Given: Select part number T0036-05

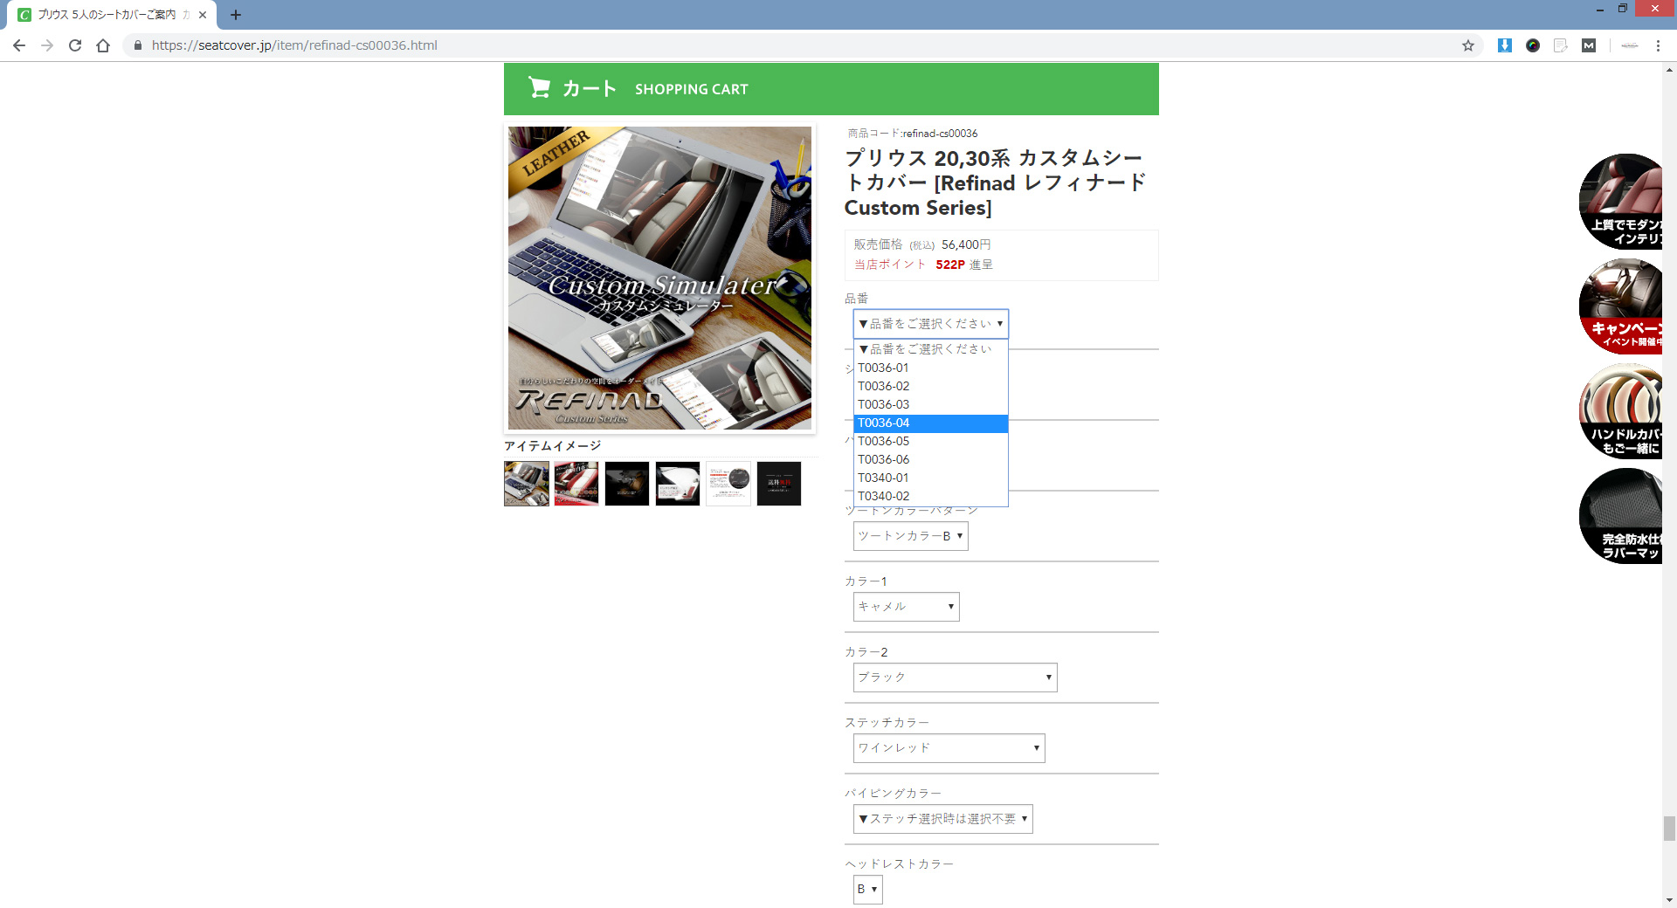Looking at the screenshot, I should click(931, 441).
